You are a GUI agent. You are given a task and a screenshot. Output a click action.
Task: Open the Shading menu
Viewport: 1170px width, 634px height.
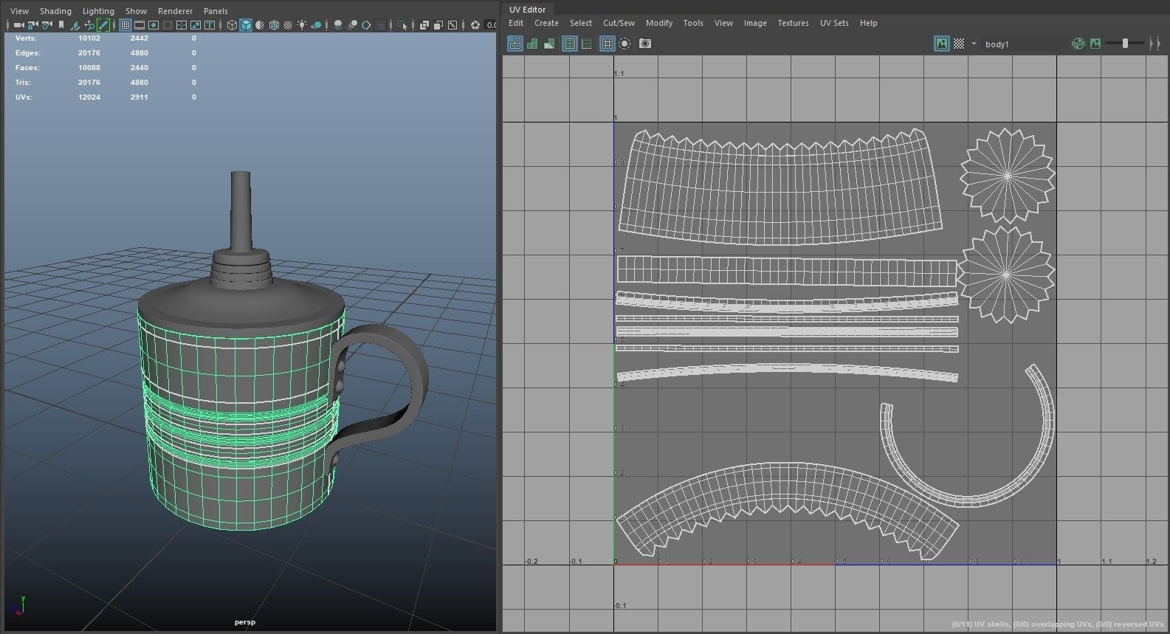pyautogui.click(x=55, y=11)
